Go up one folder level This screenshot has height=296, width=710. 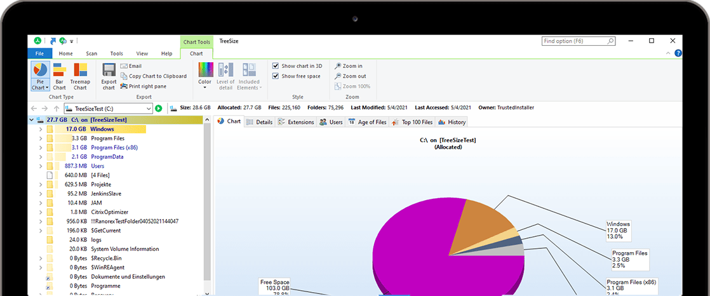coord(56,108)
